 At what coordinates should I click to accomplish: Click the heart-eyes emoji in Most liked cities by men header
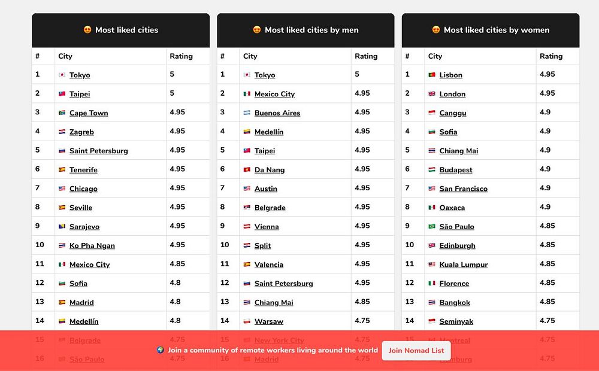(x=257, y=30)
